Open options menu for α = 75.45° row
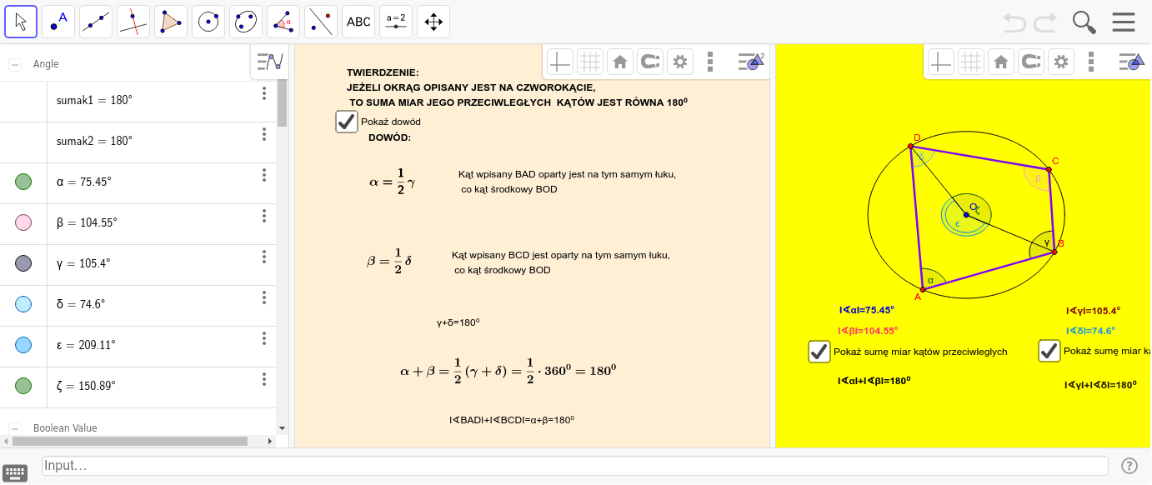Image resolution: width=1152 pixels, height=485 pixels. click(x=264, y=175)
